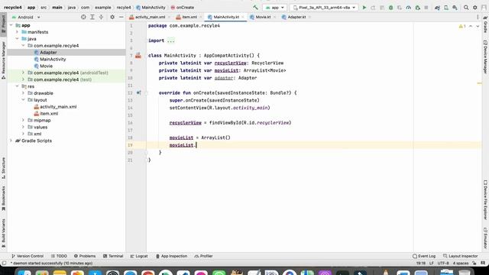Viewport: 489px width, 275px height.
Task: Open Emulator side panel tab
Action: tap(485, 238)
